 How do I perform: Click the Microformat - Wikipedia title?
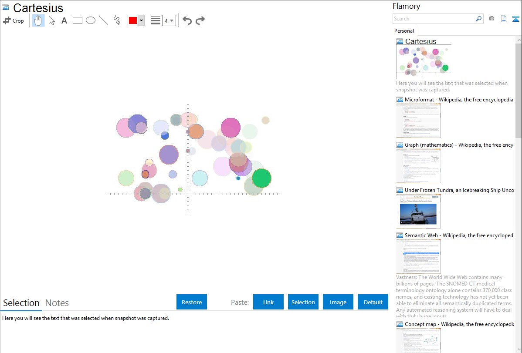pyautogui.click(x=459, y=100)
